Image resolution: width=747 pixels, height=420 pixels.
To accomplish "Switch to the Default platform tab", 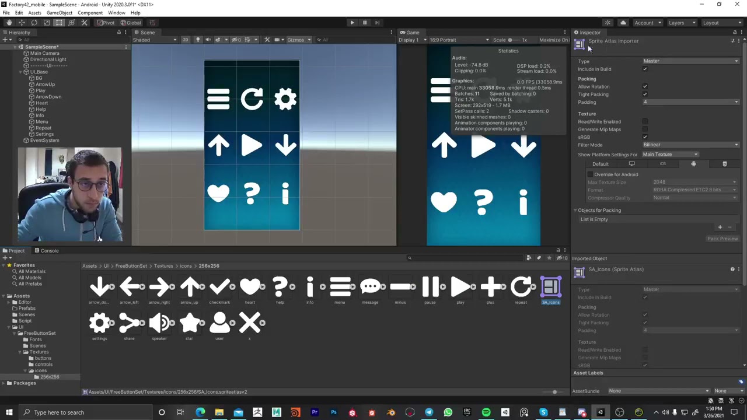I will [601, 164].
